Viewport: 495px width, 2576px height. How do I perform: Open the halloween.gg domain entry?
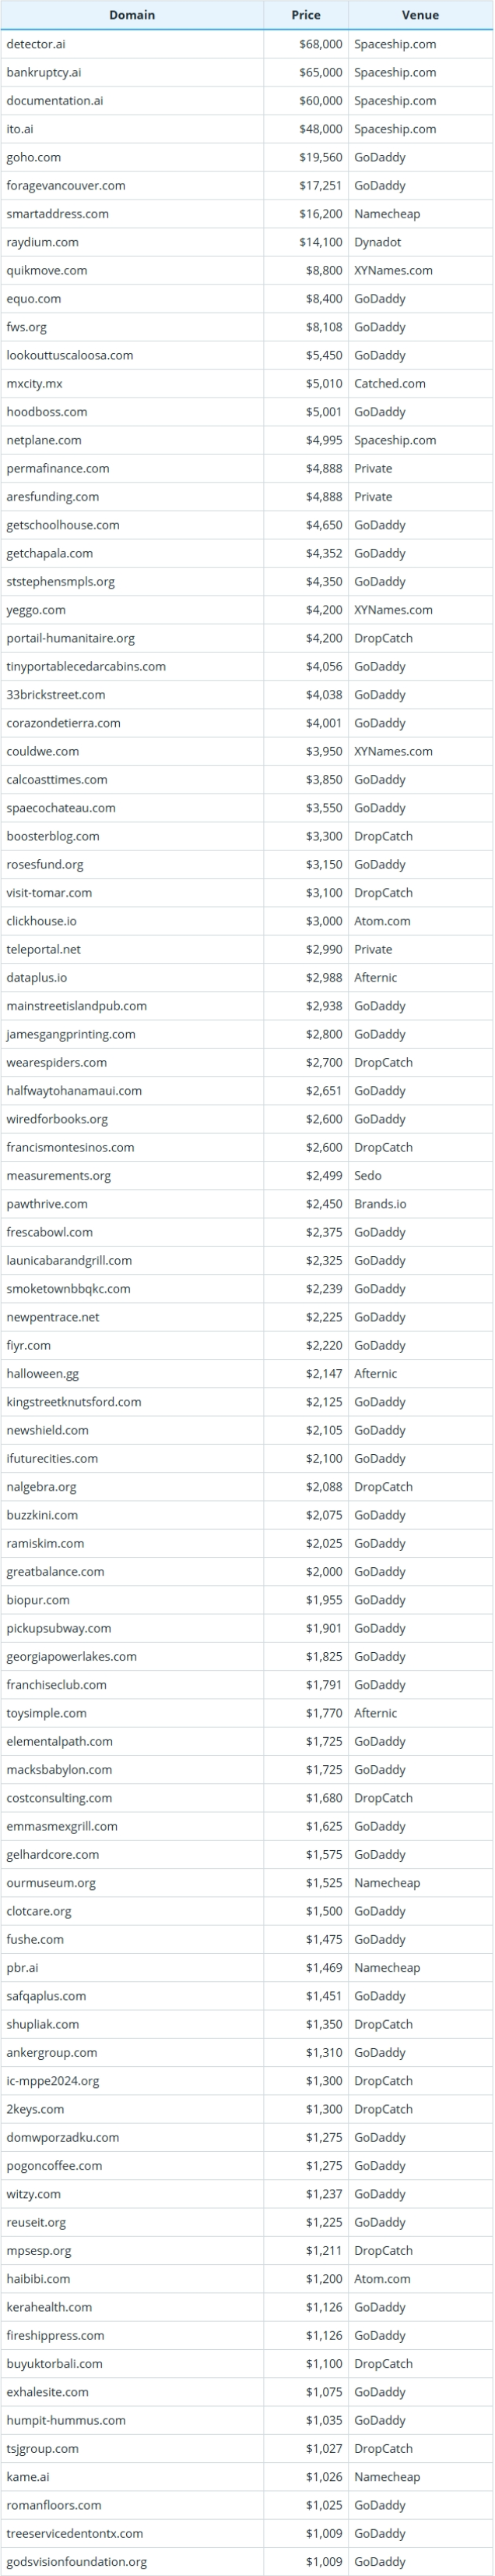click(42, 1374)
